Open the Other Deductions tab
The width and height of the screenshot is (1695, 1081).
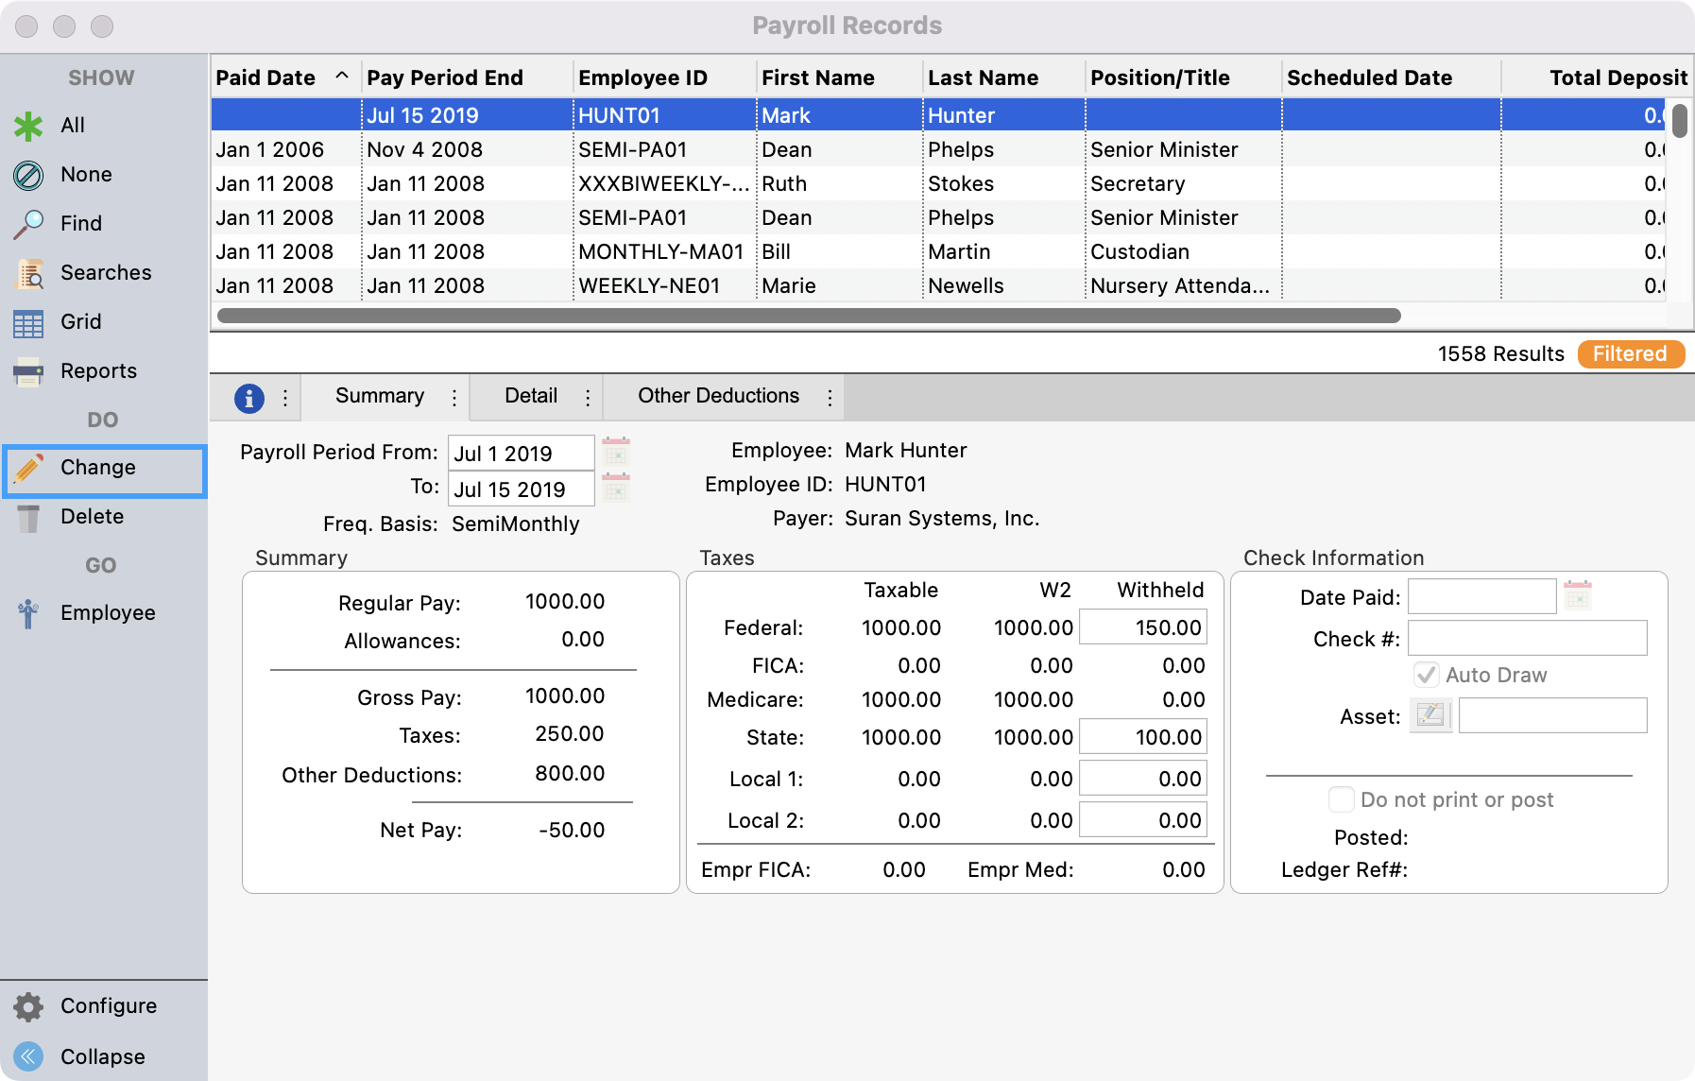[x=718, y=396]
